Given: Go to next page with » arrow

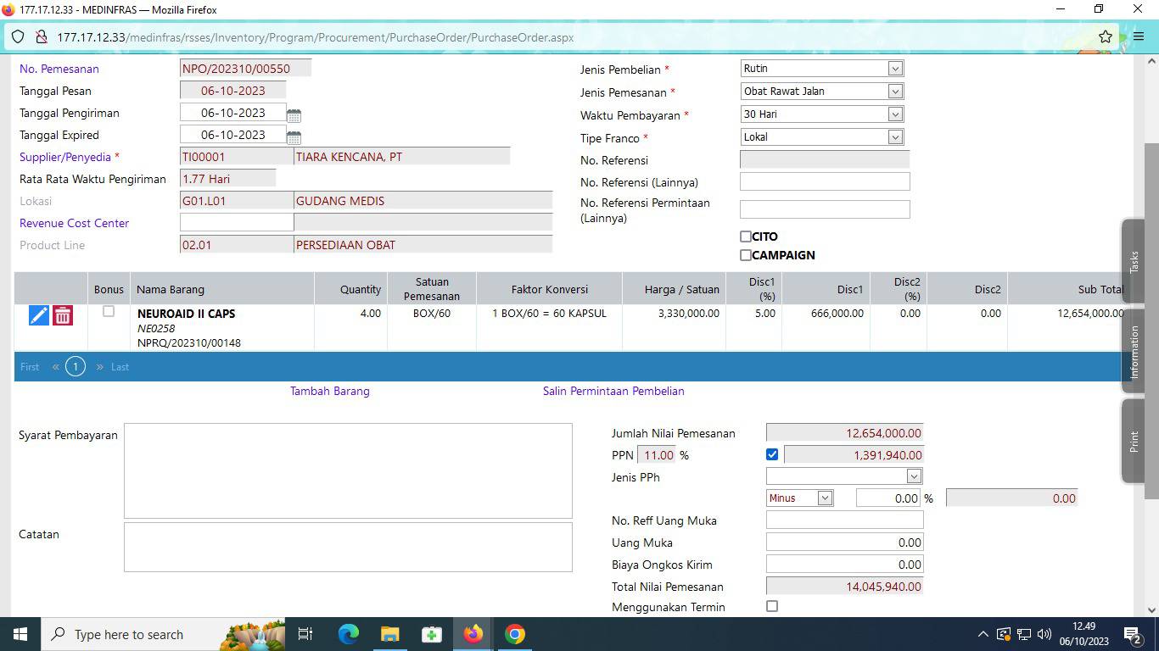Looking at the screenshot, I should [99, 367].
